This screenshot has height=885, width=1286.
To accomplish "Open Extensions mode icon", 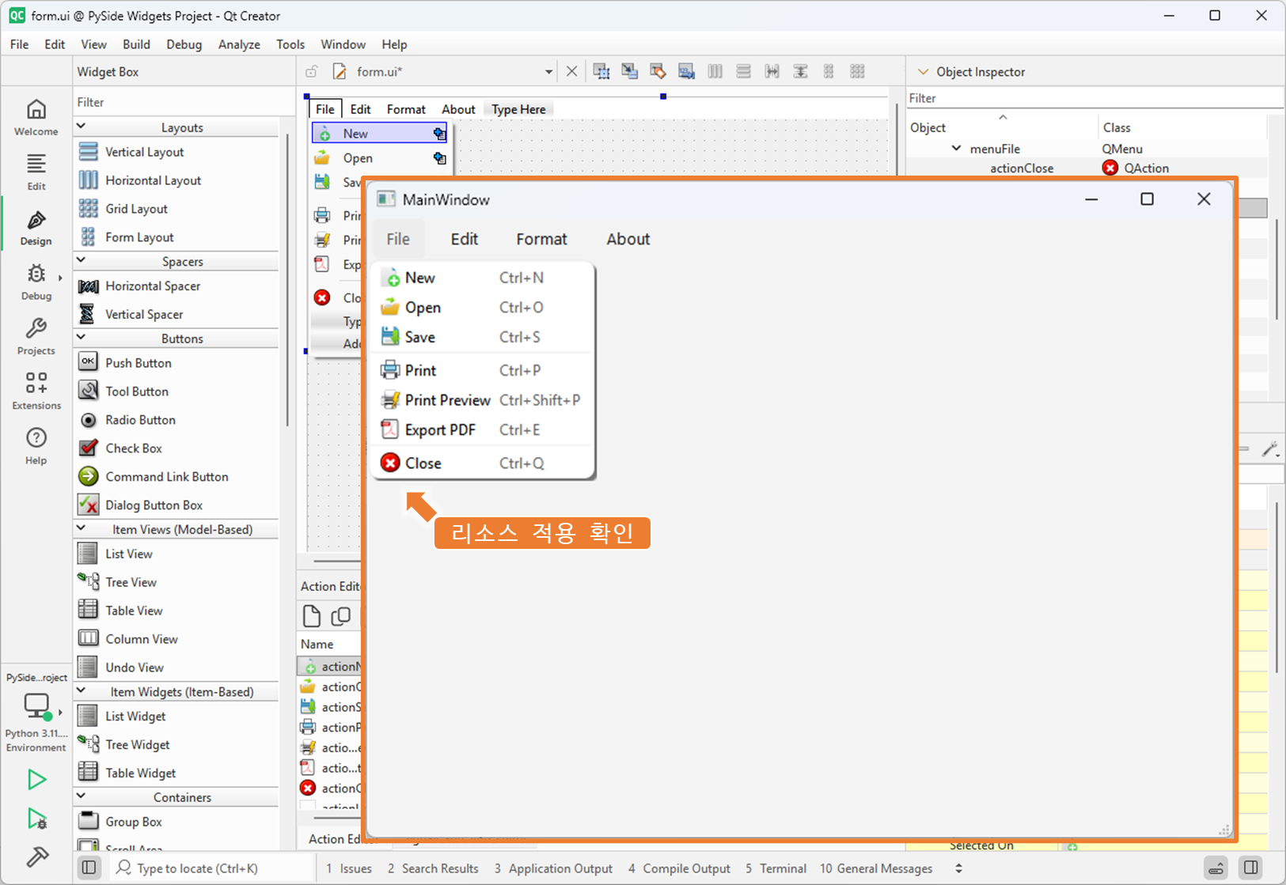I will (36, 391).
